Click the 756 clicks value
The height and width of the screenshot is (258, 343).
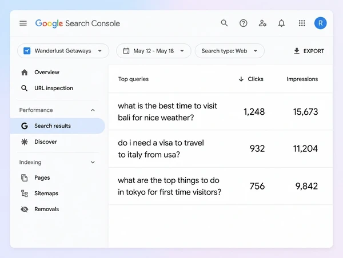tap(257, 186)
